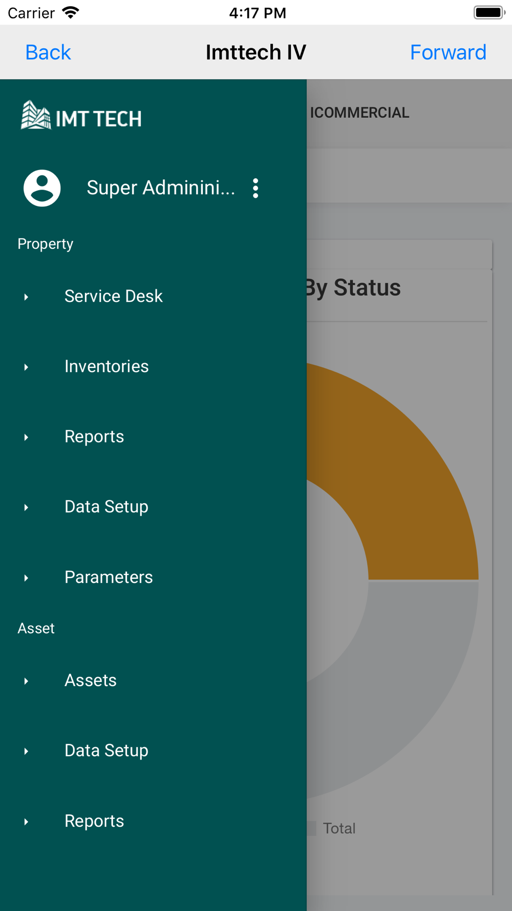Open Service Desk menu item
The image size is (512, 911).
[114, 296]
